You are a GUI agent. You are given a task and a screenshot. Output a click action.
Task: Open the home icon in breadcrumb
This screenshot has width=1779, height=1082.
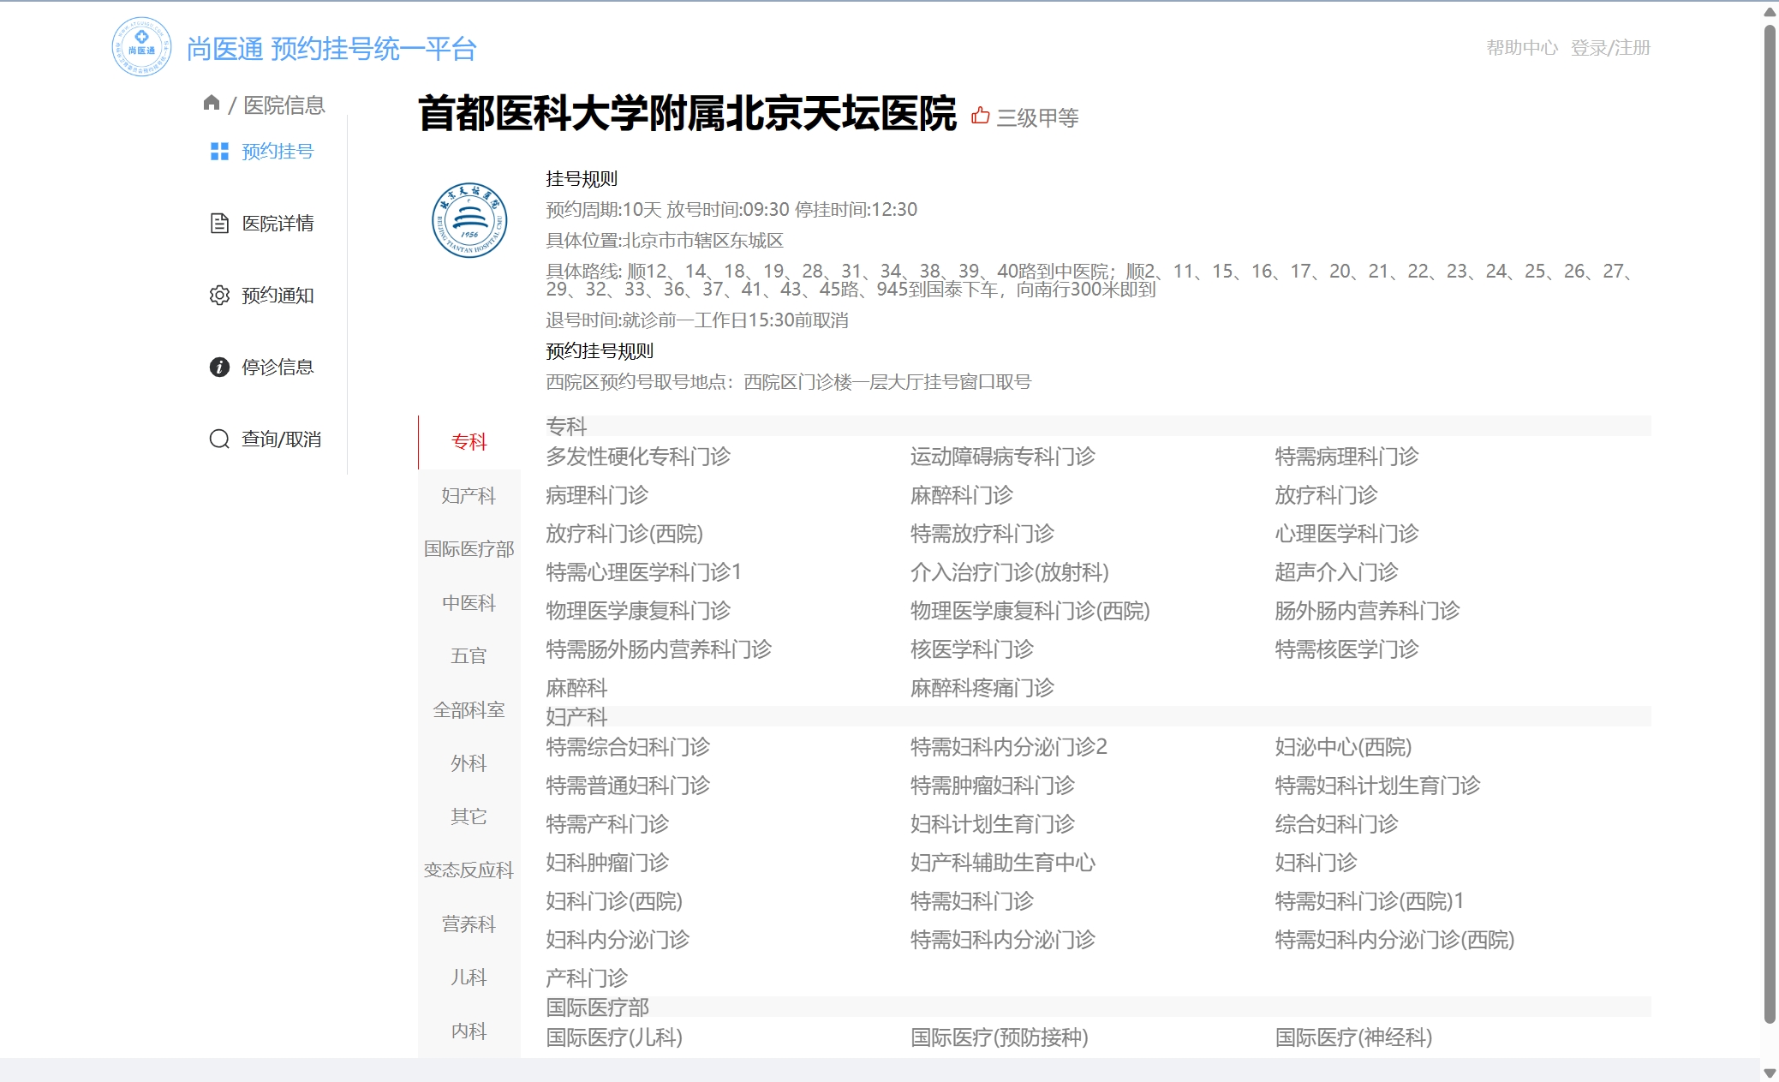[x=212, y=103]
